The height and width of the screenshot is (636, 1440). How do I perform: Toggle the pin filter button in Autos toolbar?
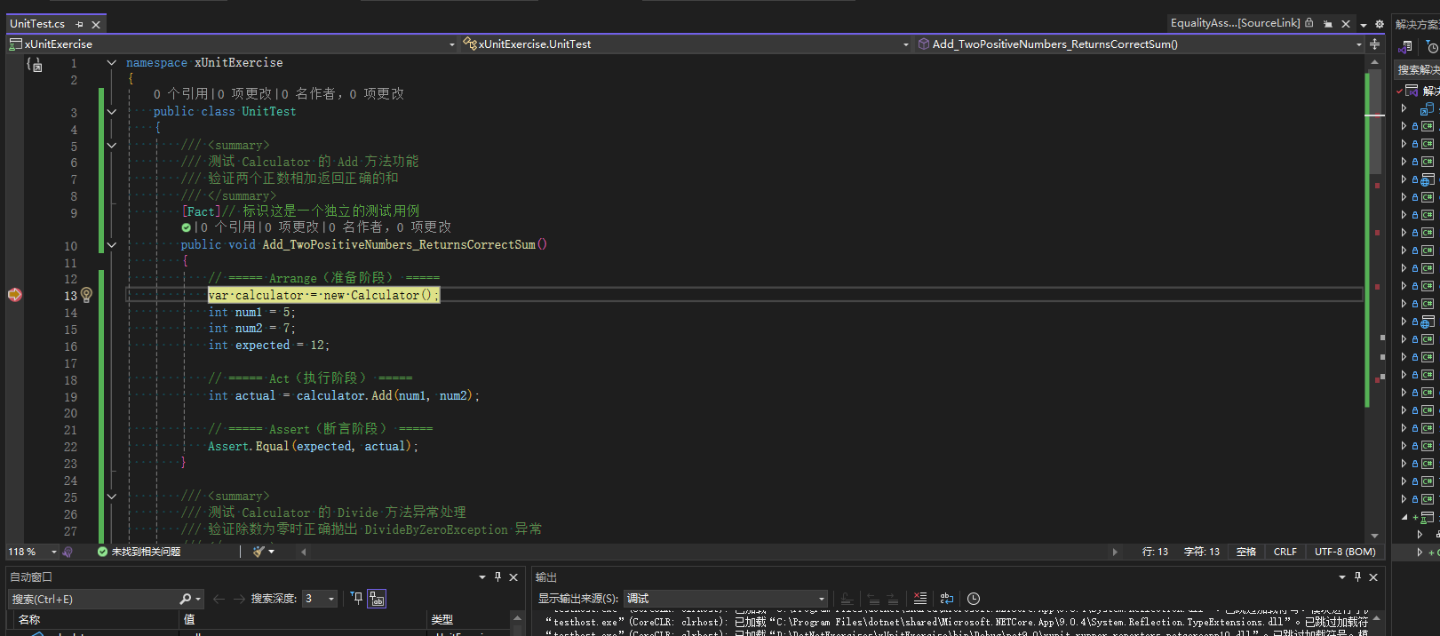click(356, 599)
